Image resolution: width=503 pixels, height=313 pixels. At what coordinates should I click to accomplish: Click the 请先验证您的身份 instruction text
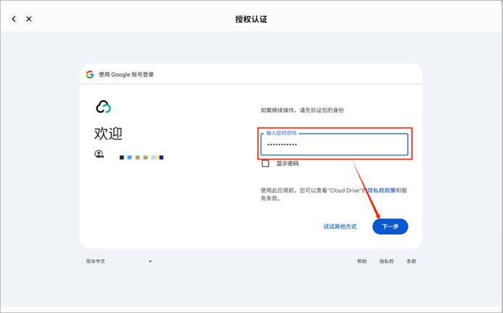(x=302, y=110)
